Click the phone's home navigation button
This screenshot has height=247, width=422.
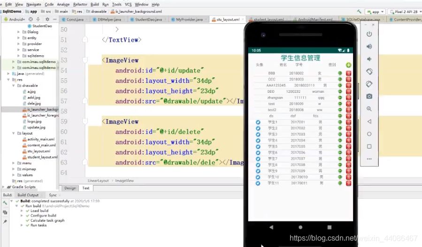[x=300, y=227]
